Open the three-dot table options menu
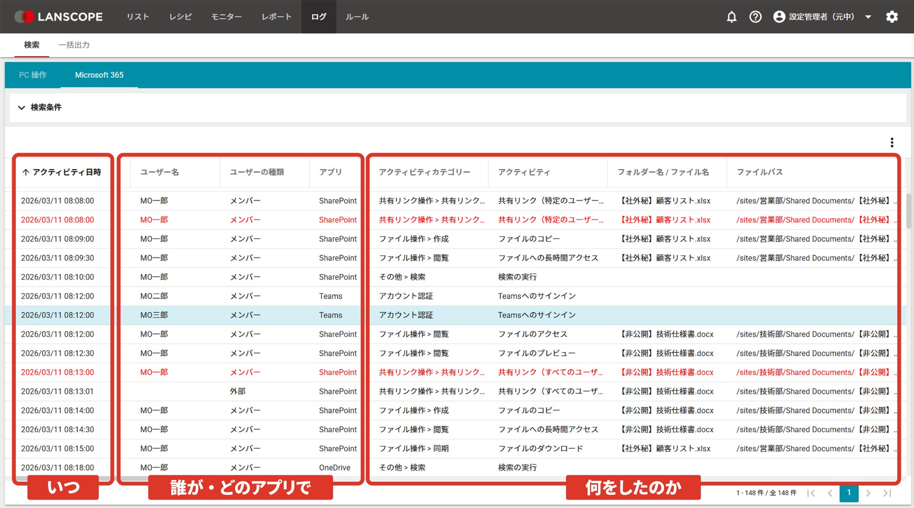This screenshot has height=508, width=914. (892, 142)
